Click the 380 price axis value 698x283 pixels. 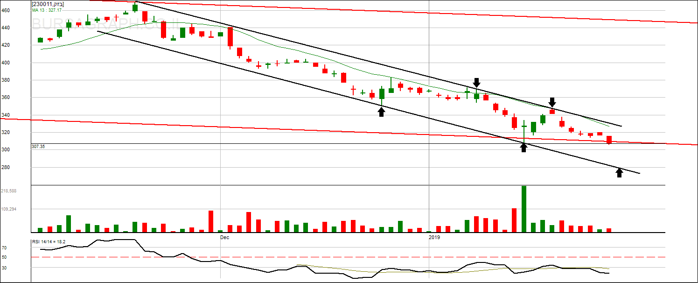(x=6, y=80)
